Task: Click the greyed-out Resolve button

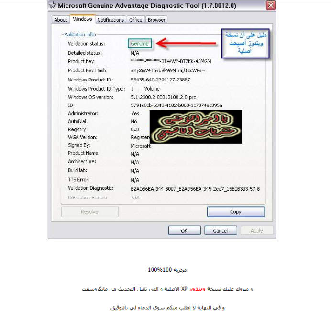Action: tap(90, 212)
